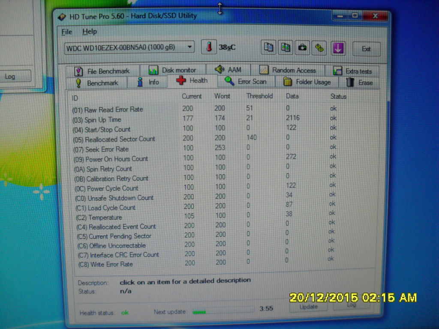439x329 pixels.
Task: Switch to the Extra tests tab
Action: pos(353,71)
